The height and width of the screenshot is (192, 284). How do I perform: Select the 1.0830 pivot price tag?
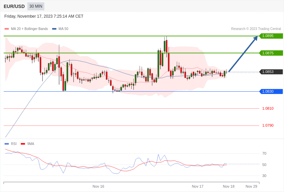click(x=271, y=91)
